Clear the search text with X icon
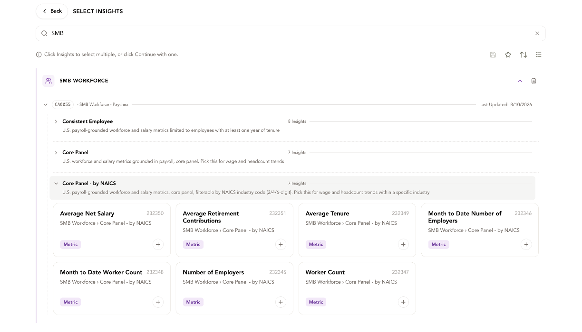Screen dimensions: 582x332 (537, 33)
